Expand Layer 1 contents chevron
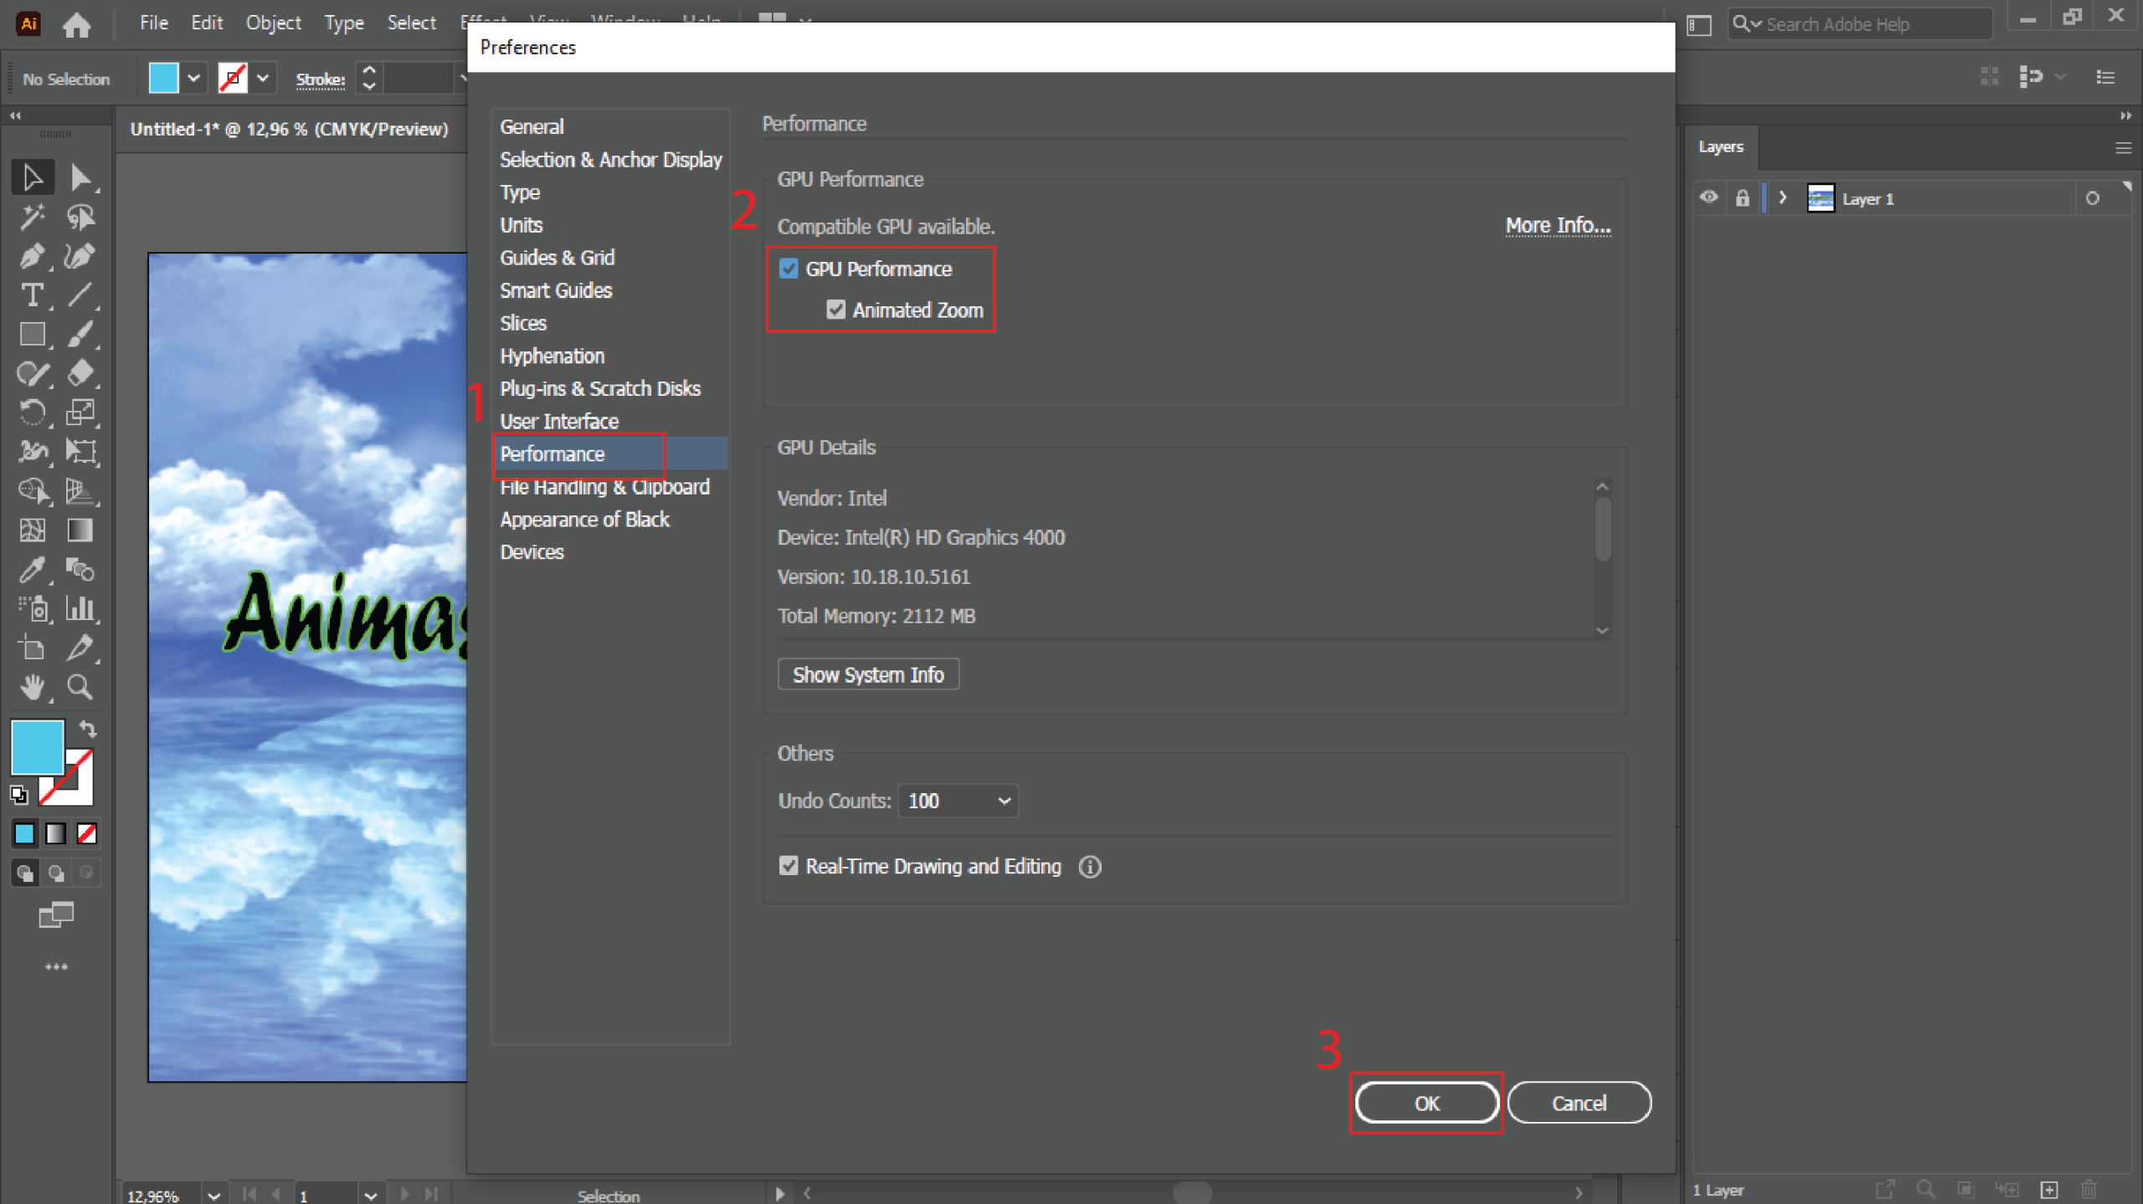Screen dimensions: 2143x1204 (x=1783, y=198)
